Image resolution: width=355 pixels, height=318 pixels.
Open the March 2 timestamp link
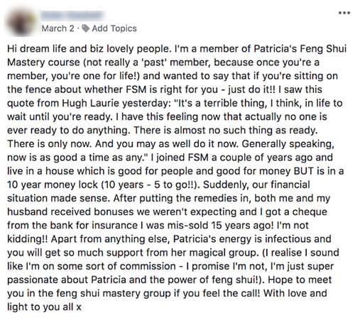(x=58, y=28)
